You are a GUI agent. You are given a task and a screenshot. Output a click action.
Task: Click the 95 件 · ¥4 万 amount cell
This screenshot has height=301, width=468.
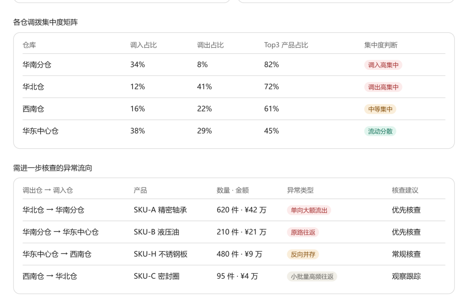237,277
